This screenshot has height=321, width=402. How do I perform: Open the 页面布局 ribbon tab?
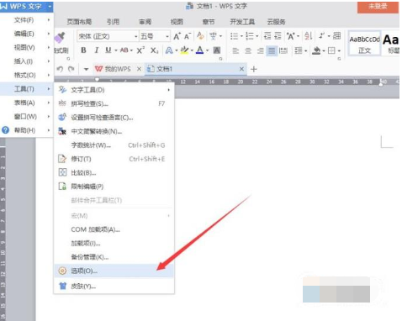(x=79, y=22)
